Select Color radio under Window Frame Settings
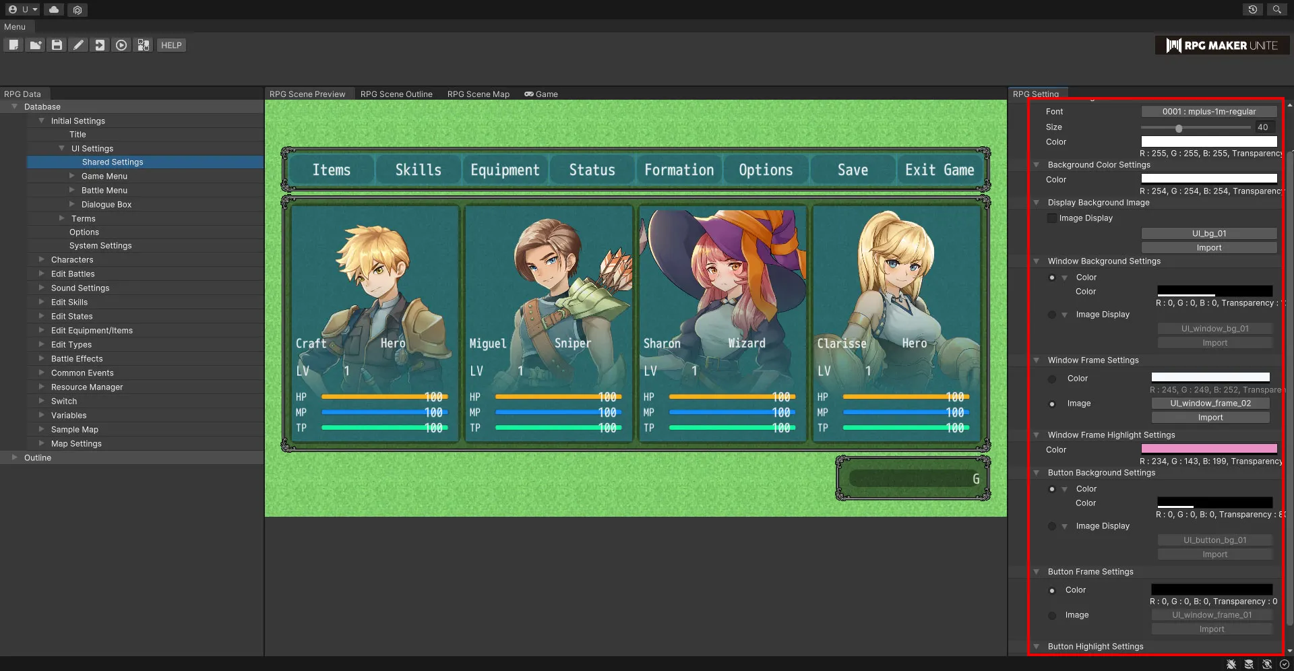The height and width of the screenshot is (671, 1294). point(1052,379)
